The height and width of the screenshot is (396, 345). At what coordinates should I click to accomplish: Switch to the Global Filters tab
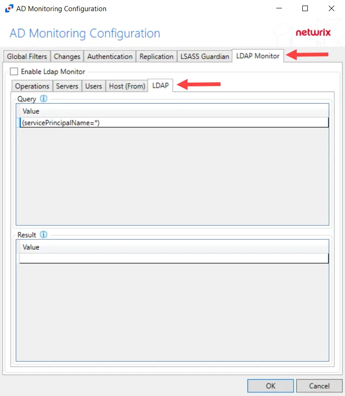pos(27,56)
